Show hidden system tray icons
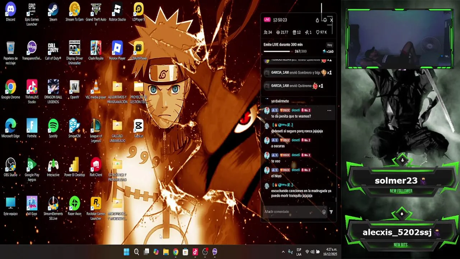 tap(283, 252)
